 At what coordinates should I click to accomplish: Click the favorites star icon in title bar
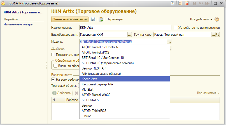point(173,3)
